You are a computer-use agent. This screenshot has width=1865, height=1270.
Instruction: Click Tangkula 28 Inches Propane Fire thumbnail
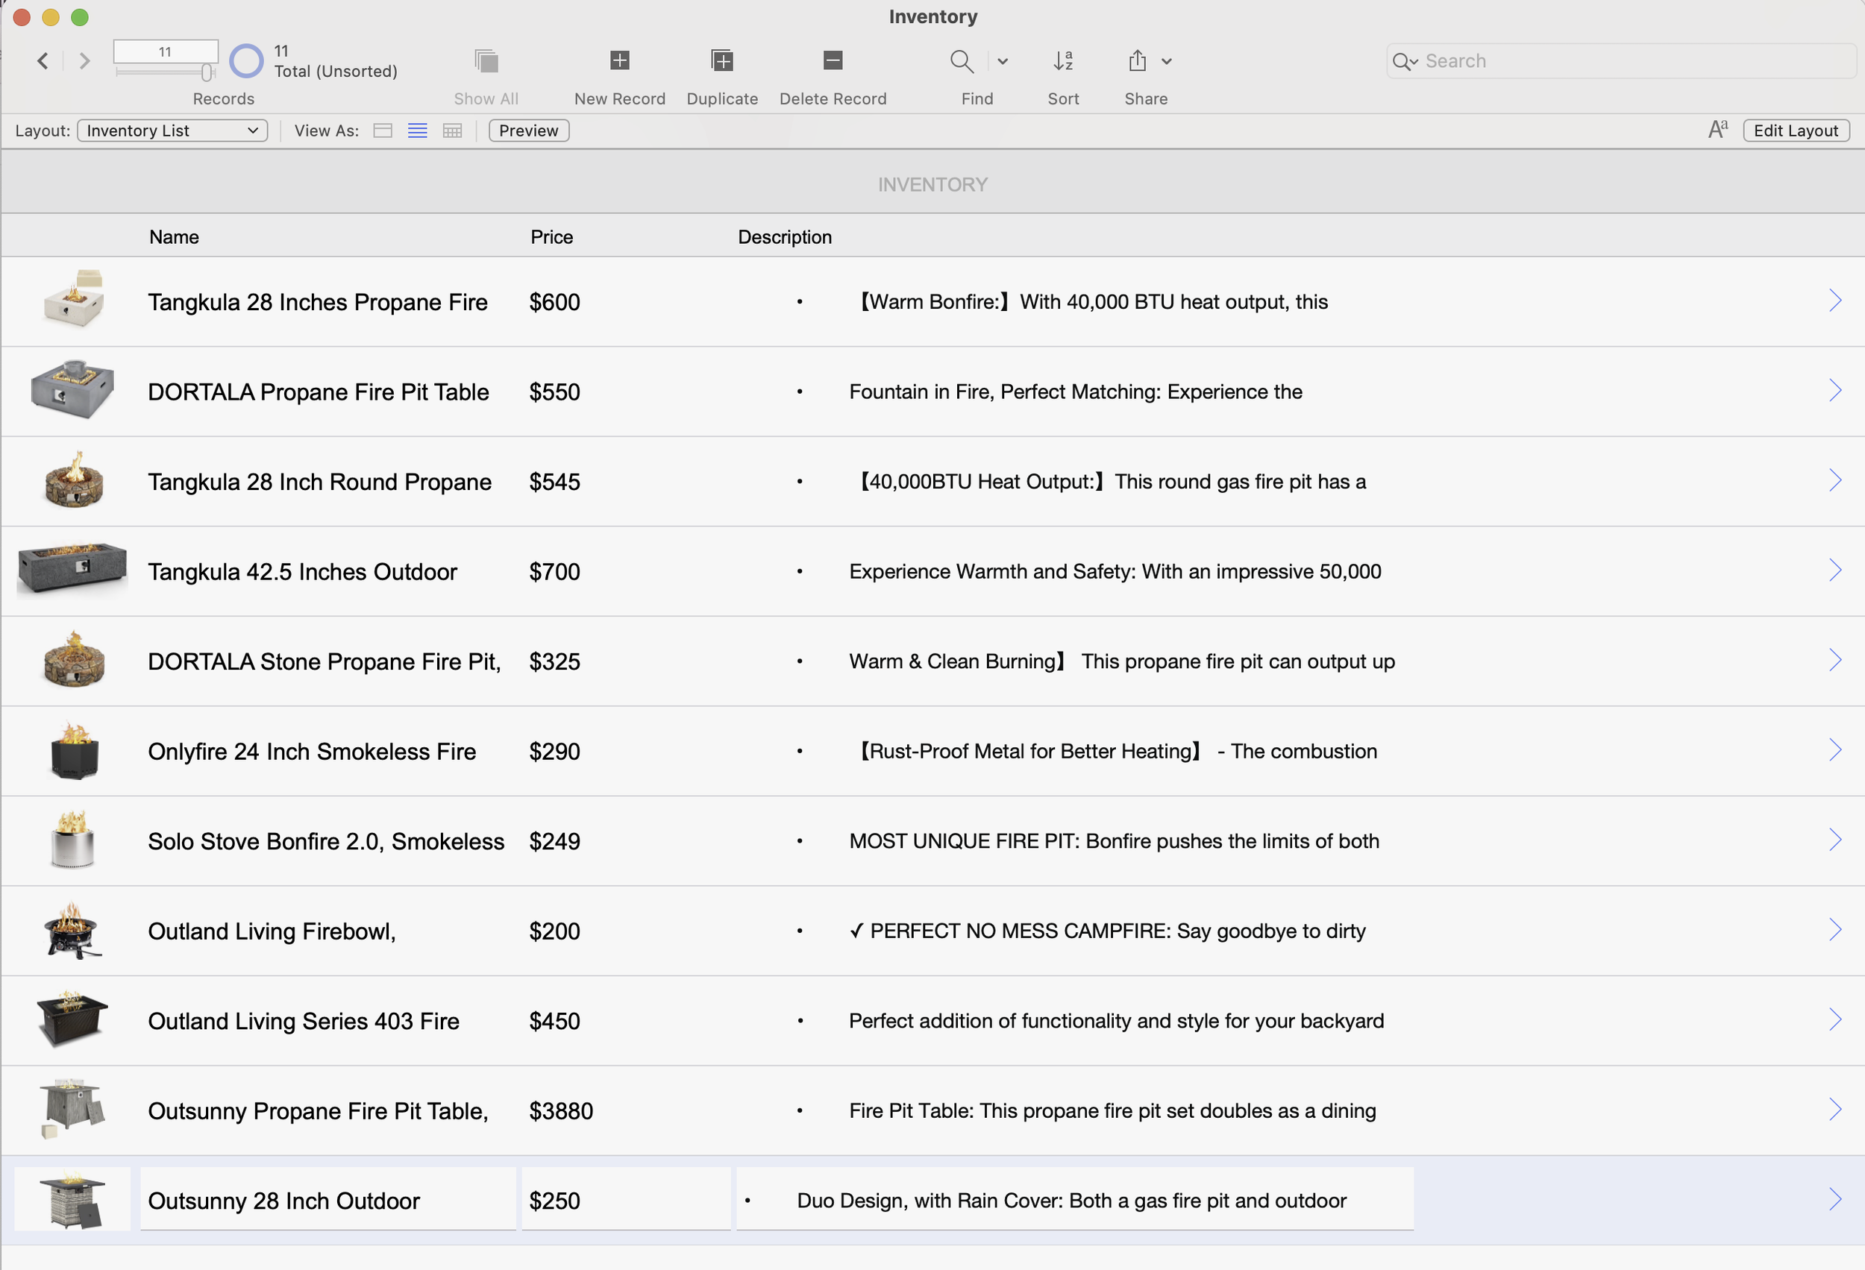(x=74, y=299)
